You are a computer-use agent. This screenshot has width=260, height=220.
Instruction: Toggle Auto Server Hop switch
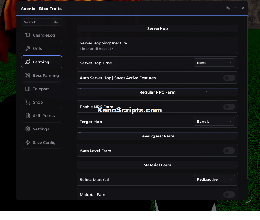(x=229, y=78)
